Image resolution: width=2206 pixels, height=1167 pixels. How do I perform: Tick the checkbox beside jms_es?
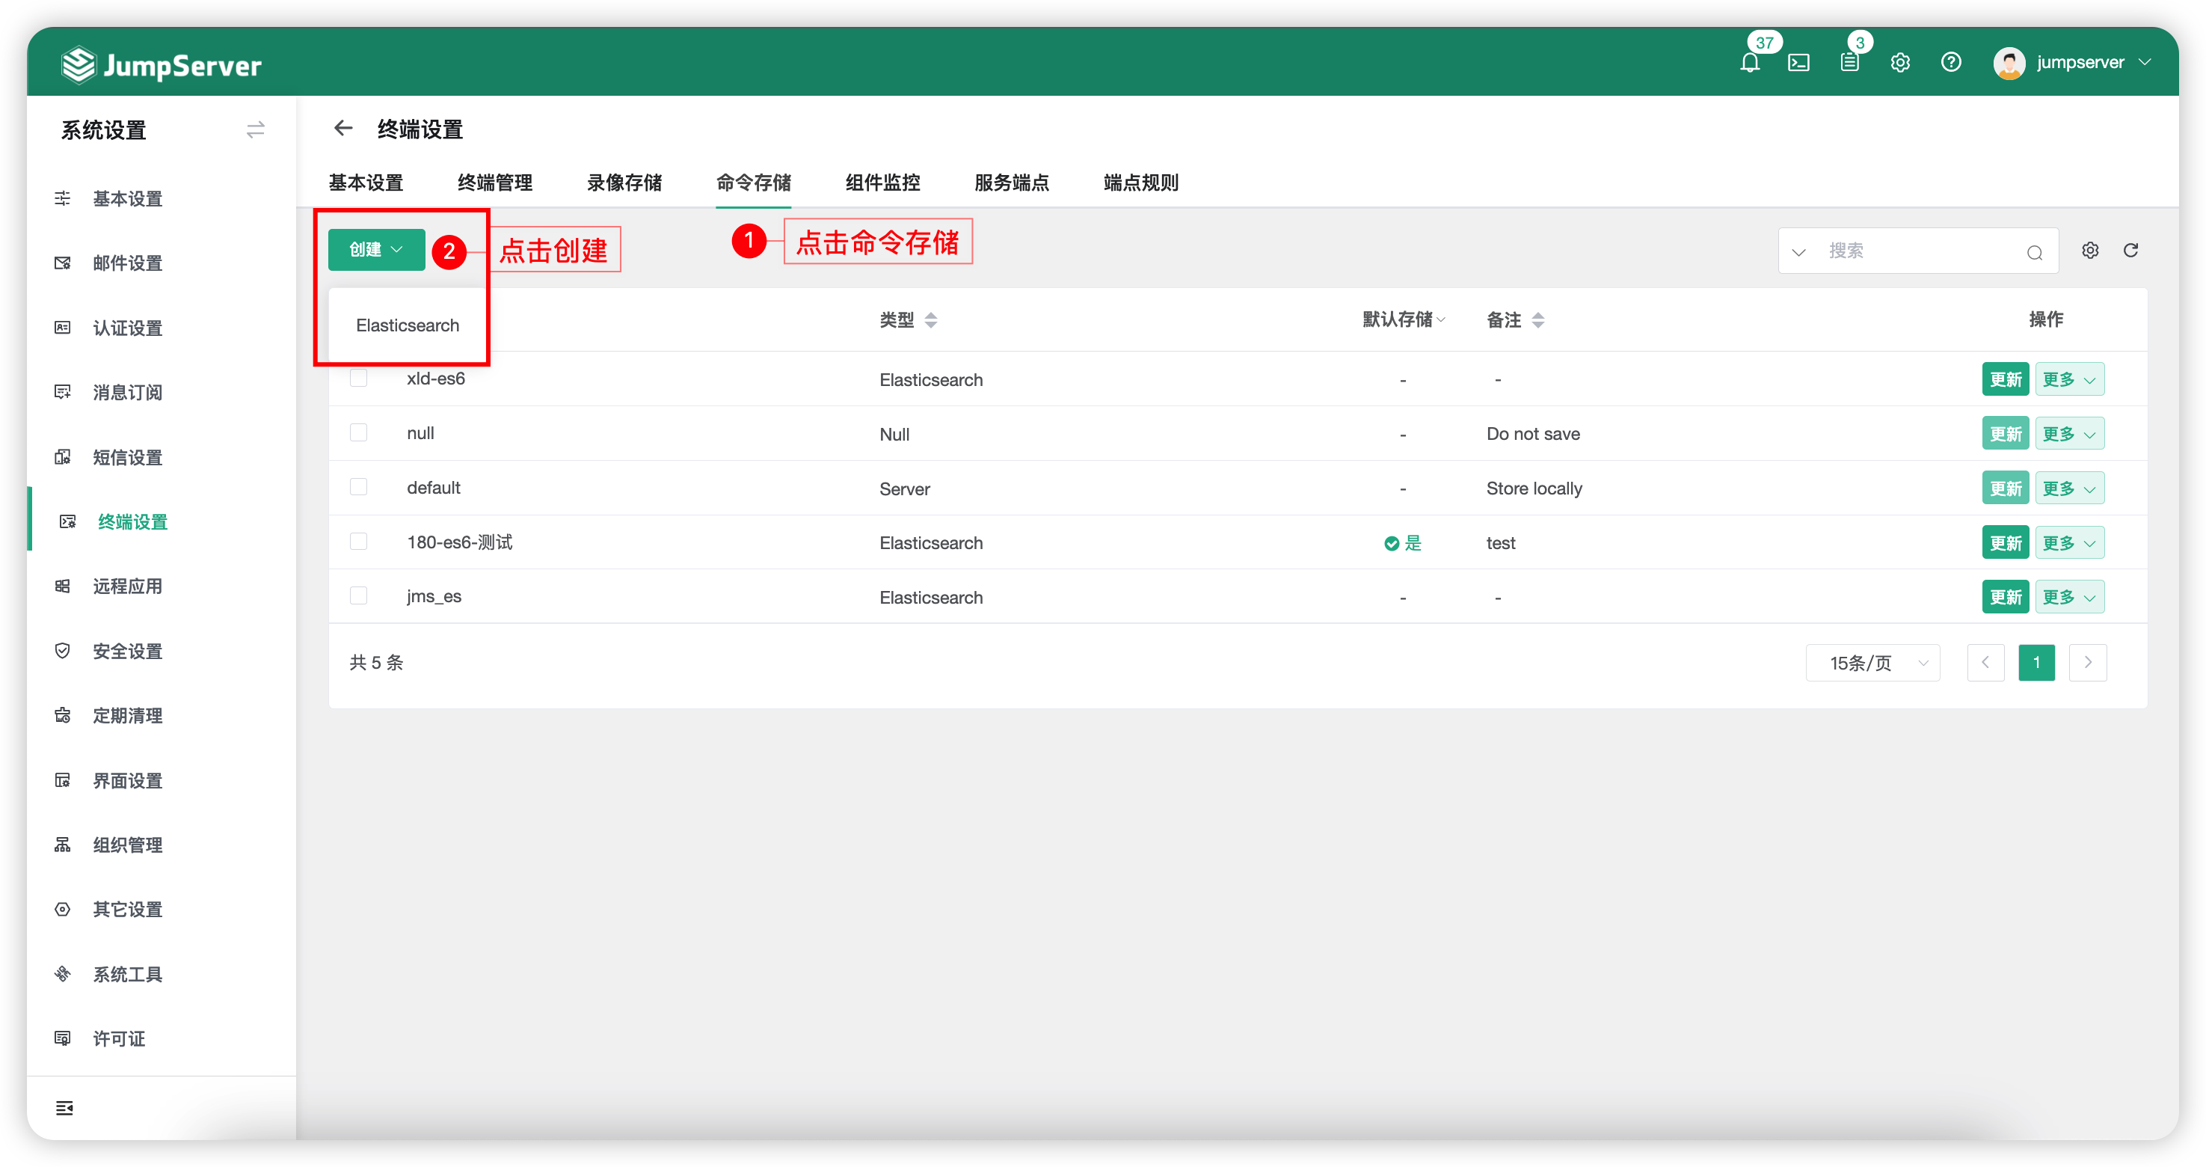pos(359,595)
